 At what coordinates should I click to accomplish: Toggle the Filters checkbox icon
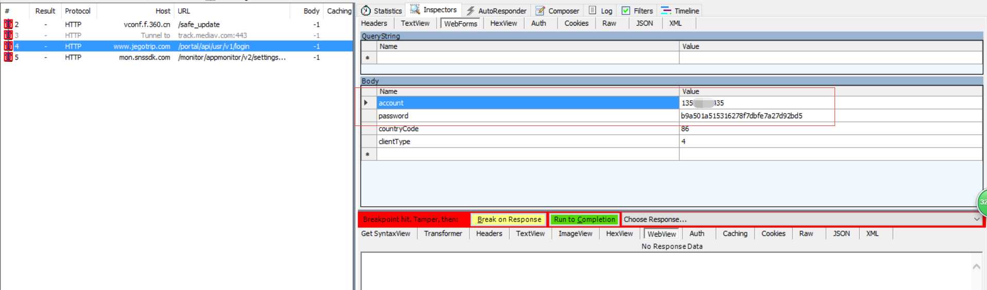[x=626, y=11]
